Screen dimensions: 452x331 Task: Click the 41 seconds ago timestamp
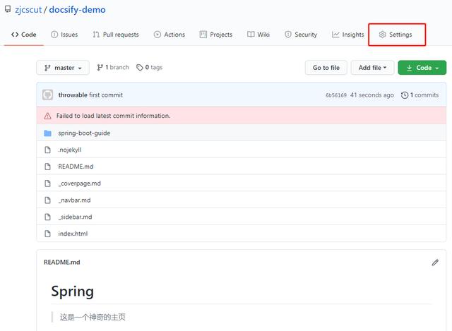pos(372,95)
